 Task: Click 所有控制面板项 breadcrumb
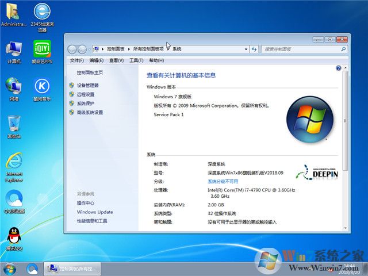148,49
